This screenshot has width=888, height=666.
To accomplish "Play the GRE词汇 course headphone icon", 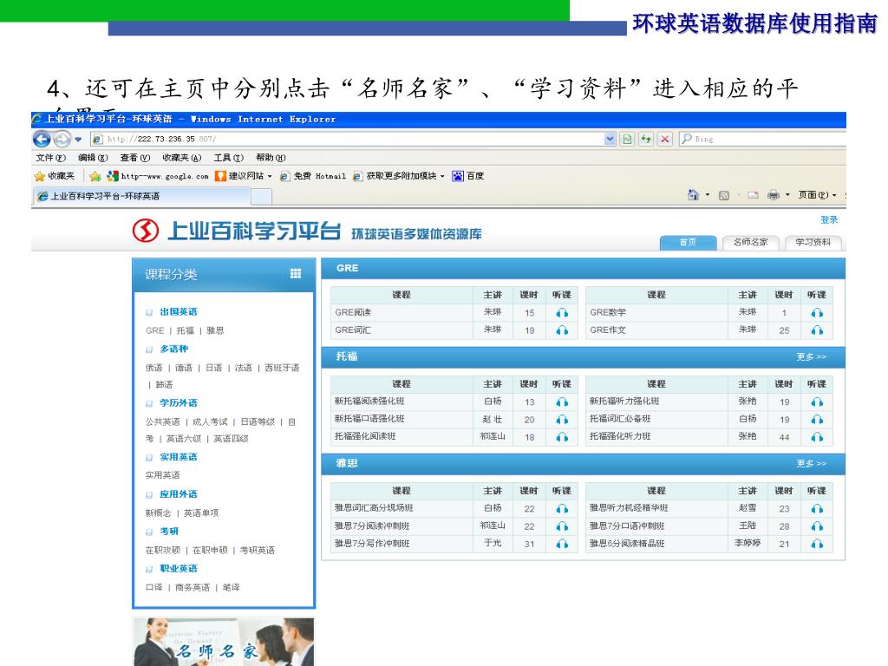I will coord(562,330).
